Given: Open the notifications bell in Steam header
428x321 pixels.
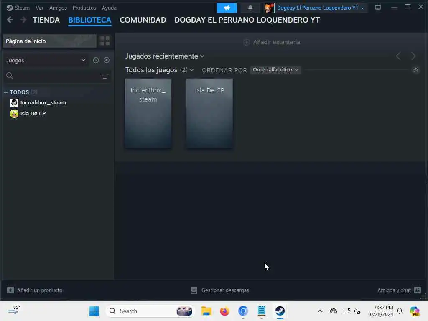Looking at the screenshot, I should click(250, 8).
